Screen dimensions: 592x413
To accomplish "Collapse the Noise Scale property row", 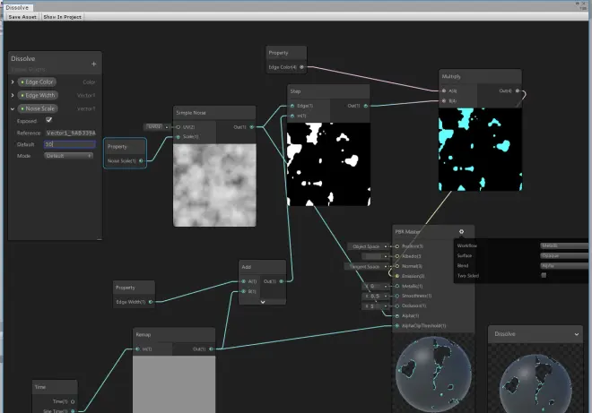I will pos(13,108).
